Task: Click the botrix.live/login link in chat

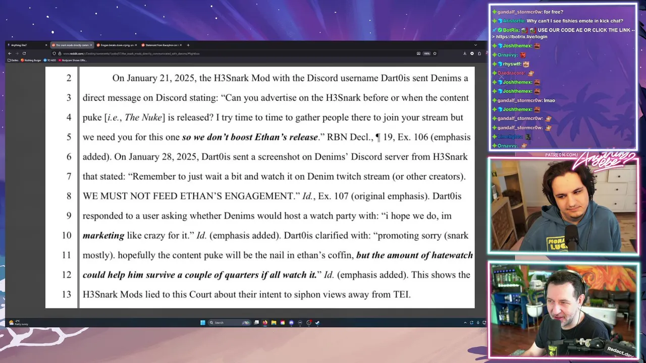Action: [521, 37]
